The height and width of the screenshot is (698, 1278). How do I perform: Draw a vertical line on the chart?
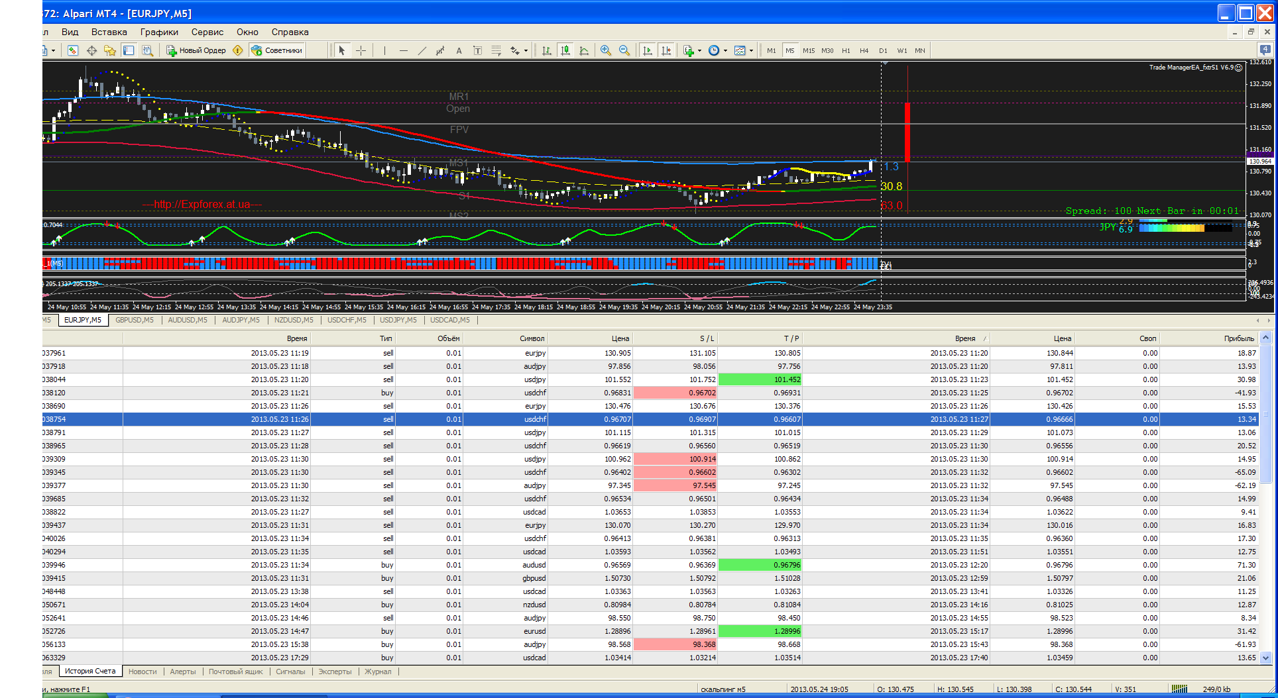tap(384, 50)
